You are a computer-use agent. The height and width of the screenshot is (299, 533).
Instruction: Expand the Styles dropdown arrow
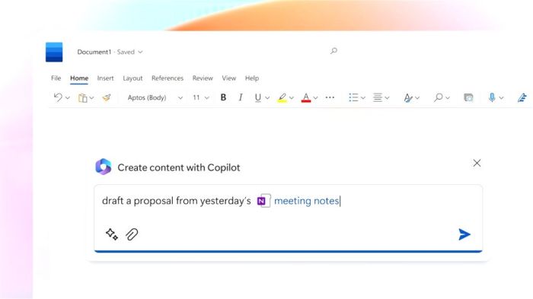pyautogui.click(x=417, y=98)
